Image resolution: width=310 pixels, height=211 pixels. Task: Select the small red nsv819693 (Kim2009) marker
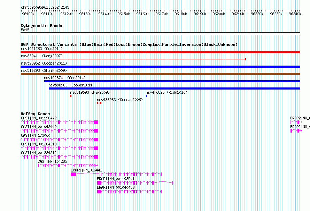[71, 96]
